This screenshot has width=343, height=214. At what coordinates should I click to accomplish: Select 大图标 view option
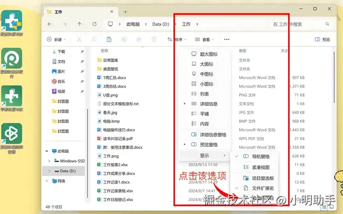[204, 64]
